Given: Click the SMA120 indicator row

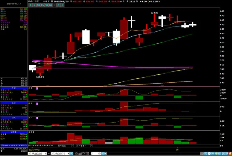Looking at the screenshot, I should 14,18.
